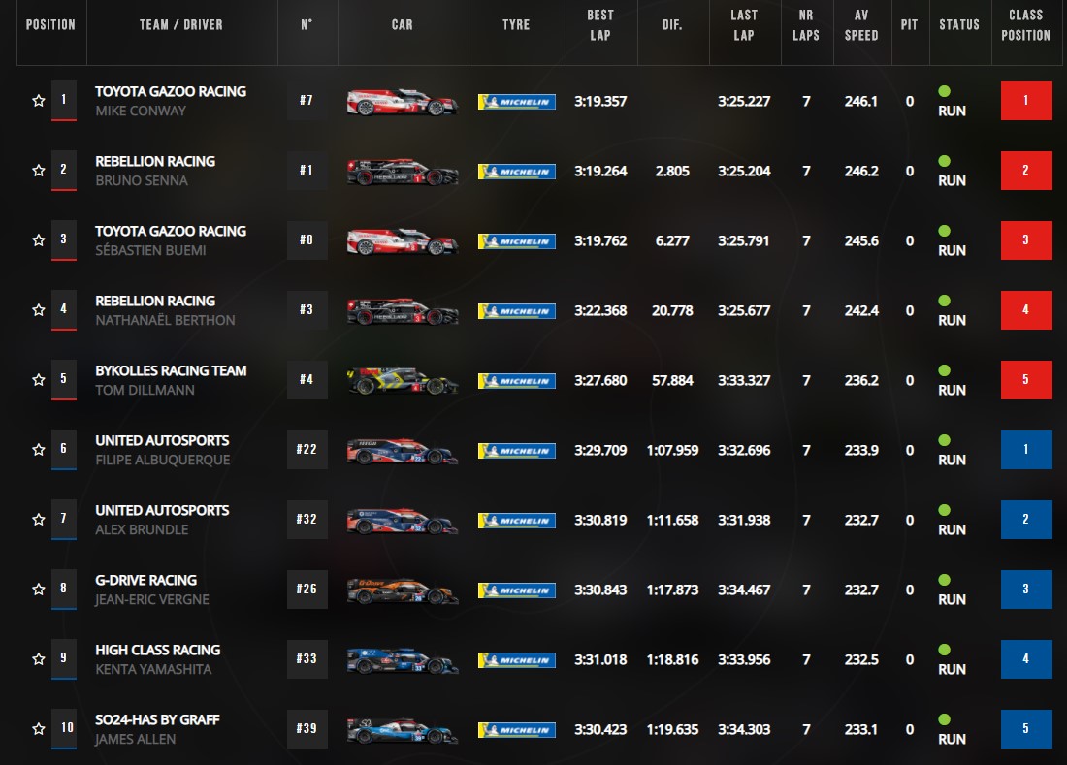Click Michelin logo in James Allen row
The height and width of the screenshot is (765, 1067).
(x=516, y=730)
